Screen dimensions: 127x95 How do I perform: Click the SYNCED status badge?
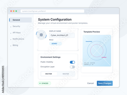pos(44,83)
